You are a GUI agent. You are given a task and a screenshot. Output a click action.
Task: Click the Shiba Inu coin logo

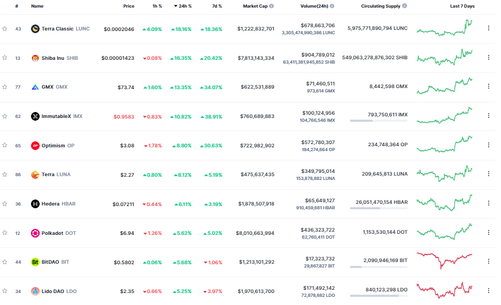coord(35,58)
